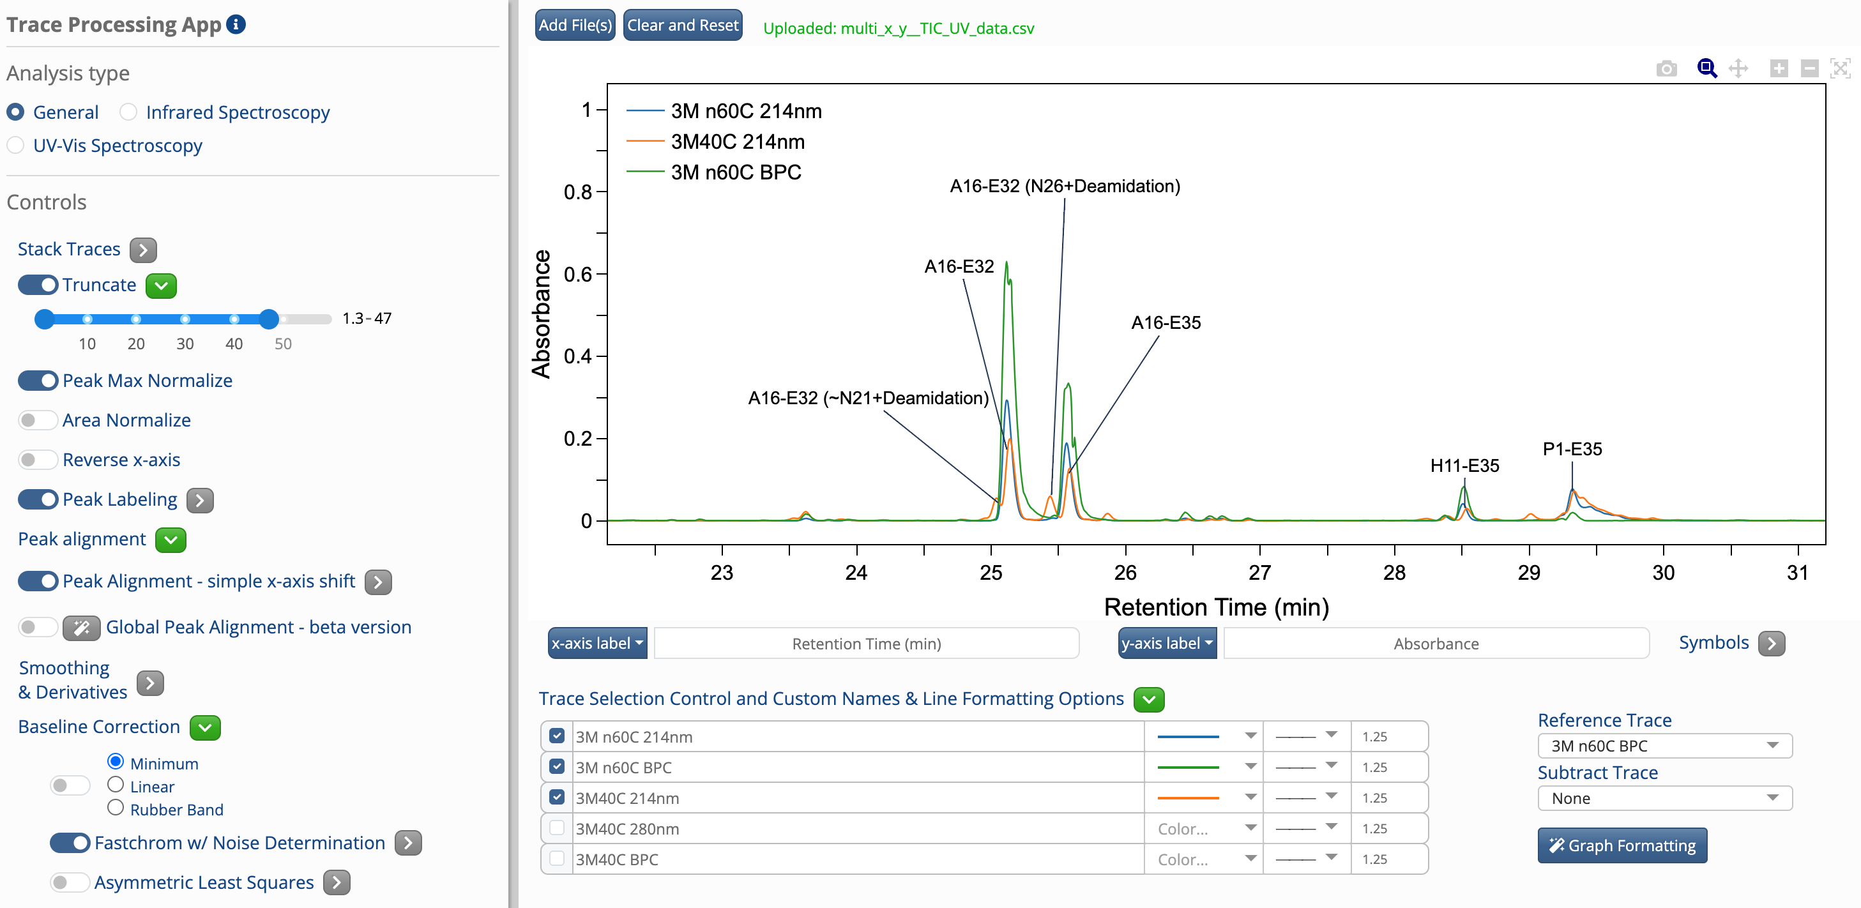Click the Absorbance y-axis label field

[x=1436, y=643]
